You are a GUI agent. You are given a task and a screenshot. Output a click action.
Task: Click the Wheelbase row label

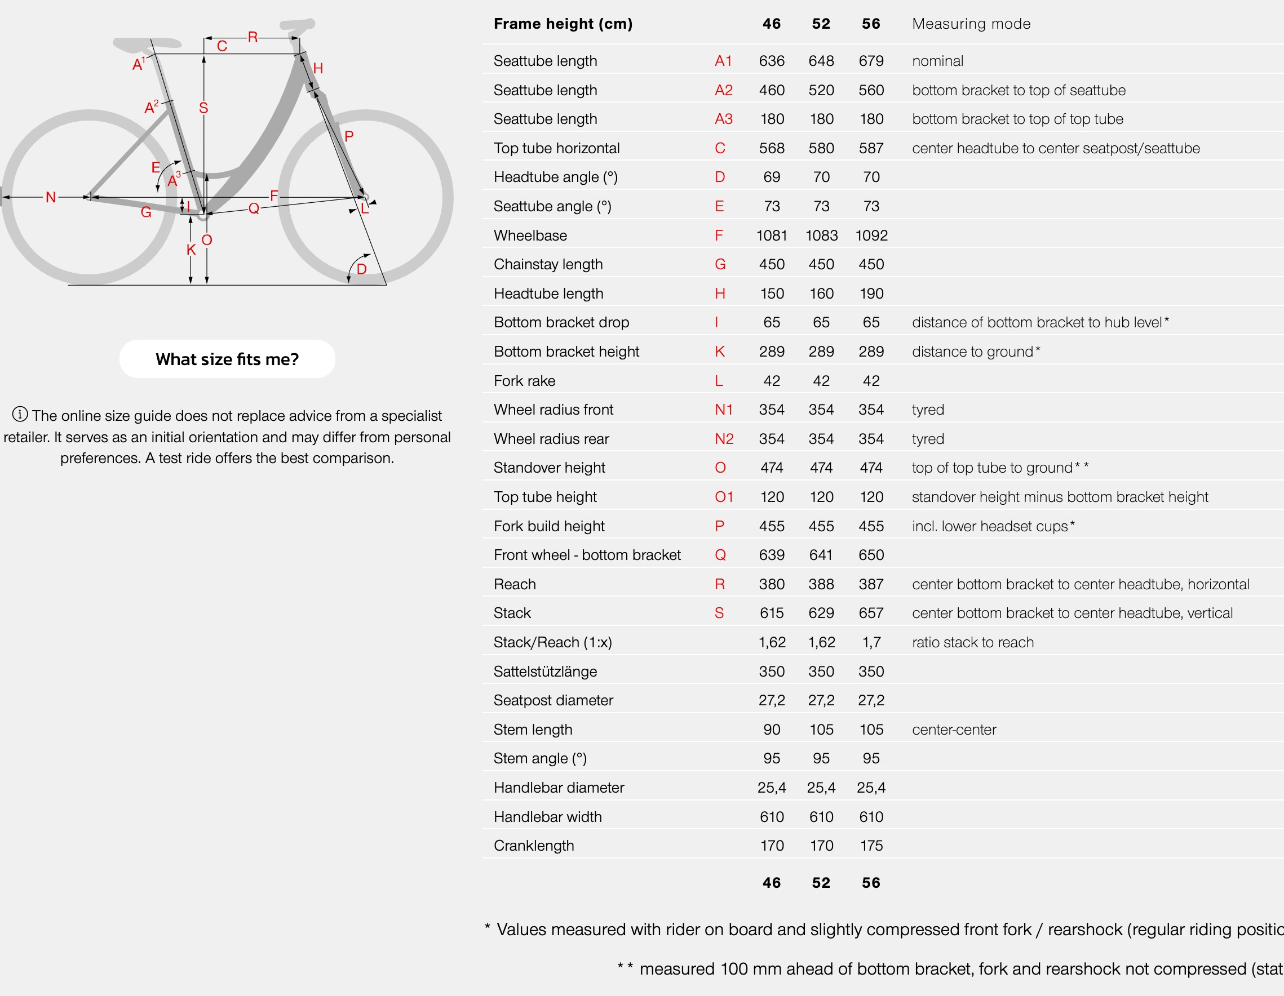[x=530, y=235]
